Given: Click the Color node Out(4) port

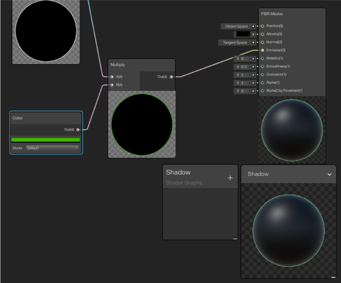Looking at the screenshot, I should tap(78, 130).
